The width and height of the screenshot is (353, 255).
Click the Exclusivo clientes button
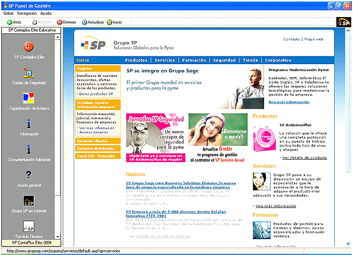(98, 141)
